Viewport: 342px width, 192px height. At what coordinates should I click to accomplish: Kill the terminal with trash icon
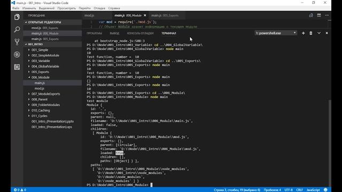311,33
